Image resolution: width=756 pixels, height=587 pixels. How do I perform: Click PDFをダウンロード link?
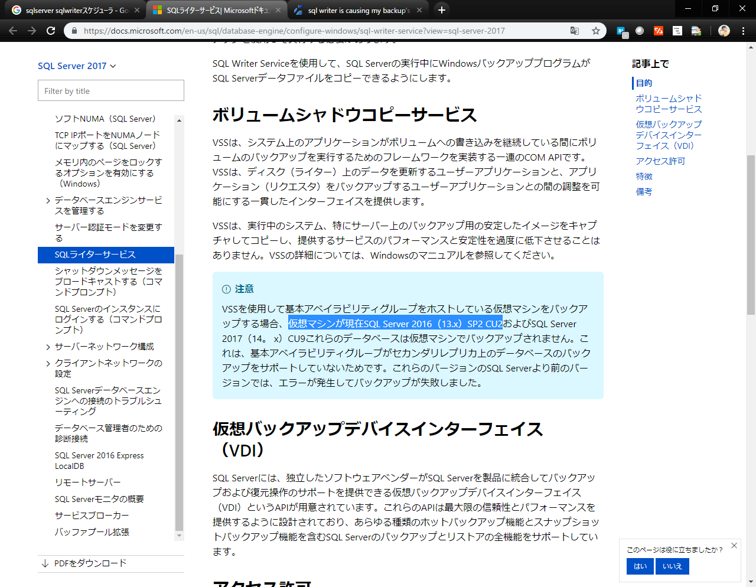90,563
